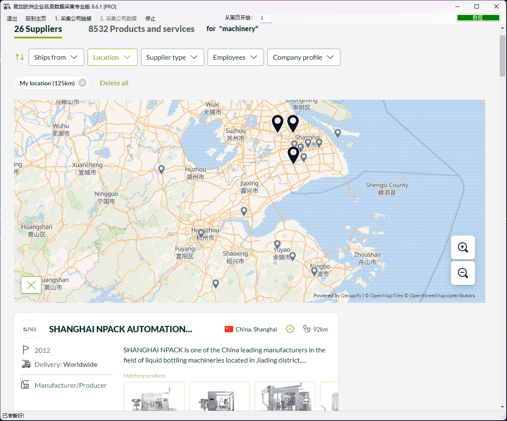This screenshot has width=507, height=421.
Task: Zoom out on the map
Action: (x=463, y=273)
